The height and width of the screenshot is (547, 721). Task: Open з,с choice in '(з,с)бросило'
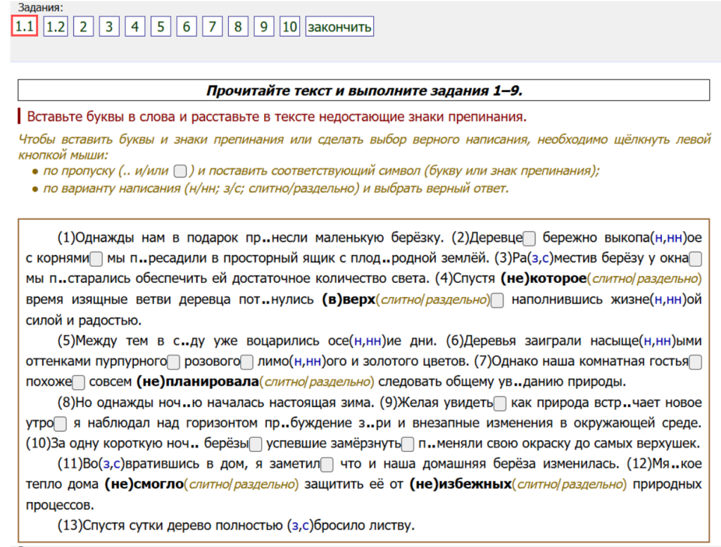(299, 525)
